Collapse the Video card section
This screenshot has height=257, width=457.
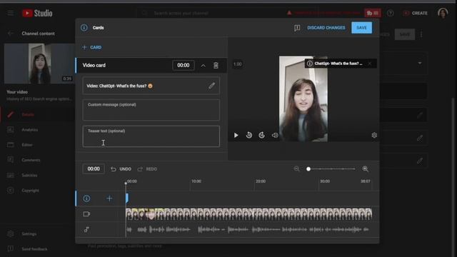coord(203,66)
